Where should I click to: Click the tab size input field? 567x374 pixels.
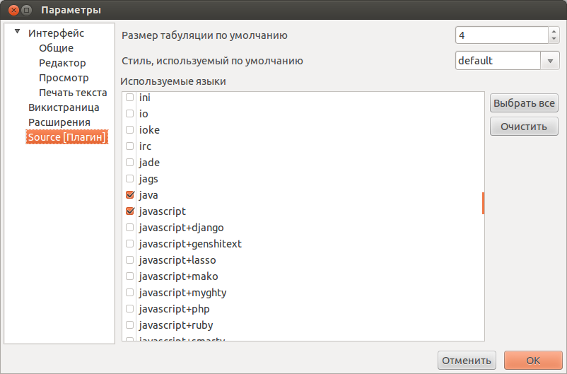coord(502,35)
